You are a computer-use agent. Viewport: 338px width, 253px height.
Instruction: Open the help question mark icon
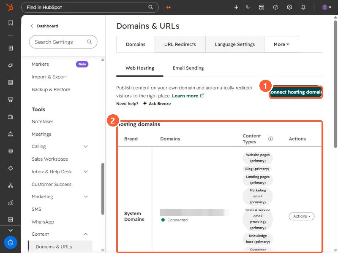point(275,7)
